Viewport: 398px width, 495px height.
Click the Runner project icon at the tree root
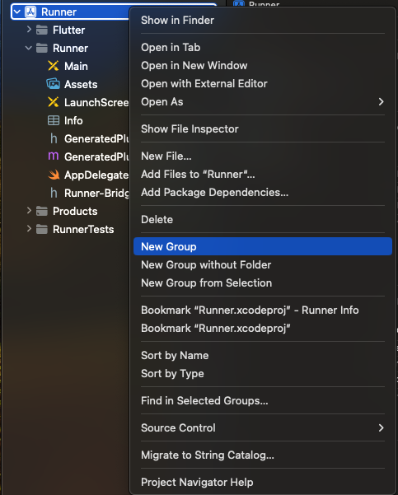[x=30, y=12]
